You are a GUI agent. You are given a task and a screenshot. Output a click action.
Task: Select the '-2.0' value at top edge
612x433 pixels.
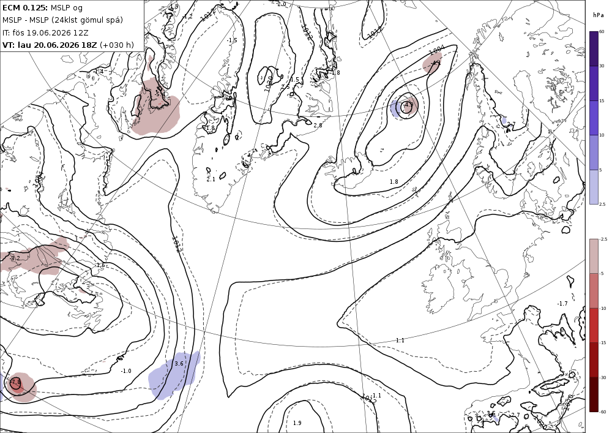pyautogui.click(x=282, y=4)
